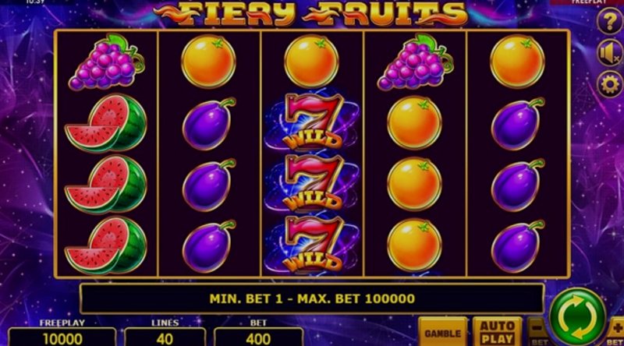The height and width of the screenshot is (346, 624).
Task: Toggle the muted sound speaker icon
Action: point(610,53)
